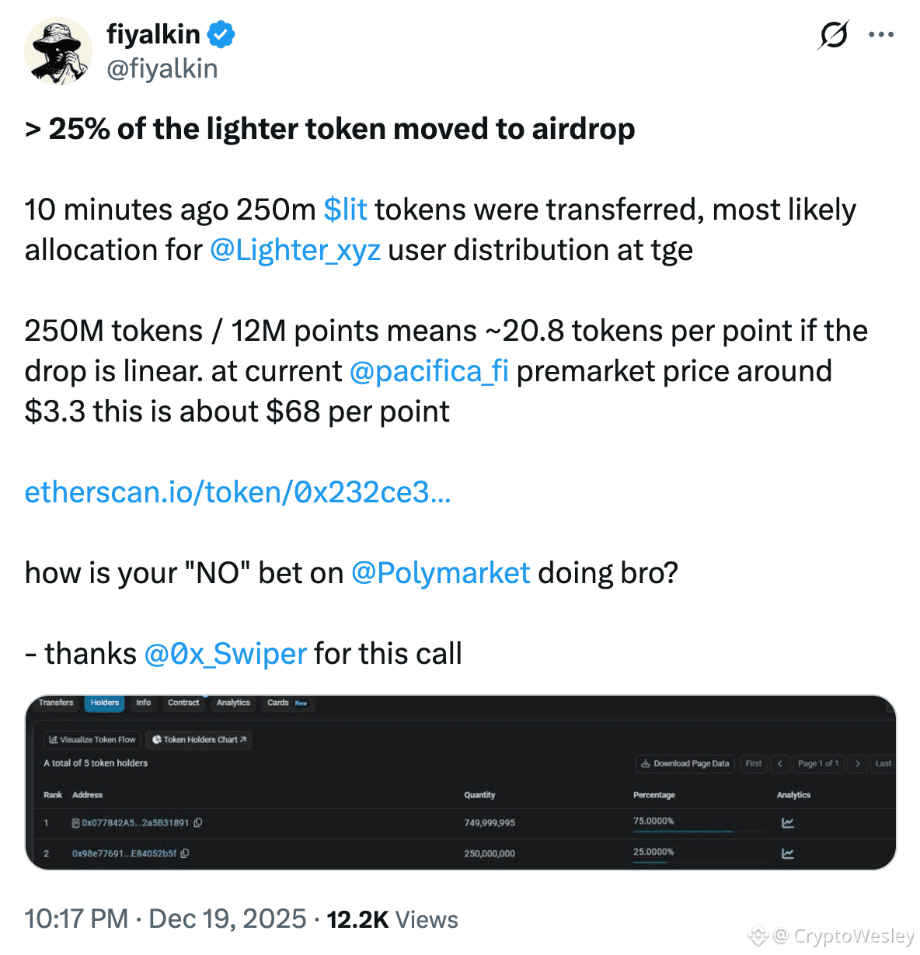
Task: Open the Grok icon at top right
Action: coord(833,35)
